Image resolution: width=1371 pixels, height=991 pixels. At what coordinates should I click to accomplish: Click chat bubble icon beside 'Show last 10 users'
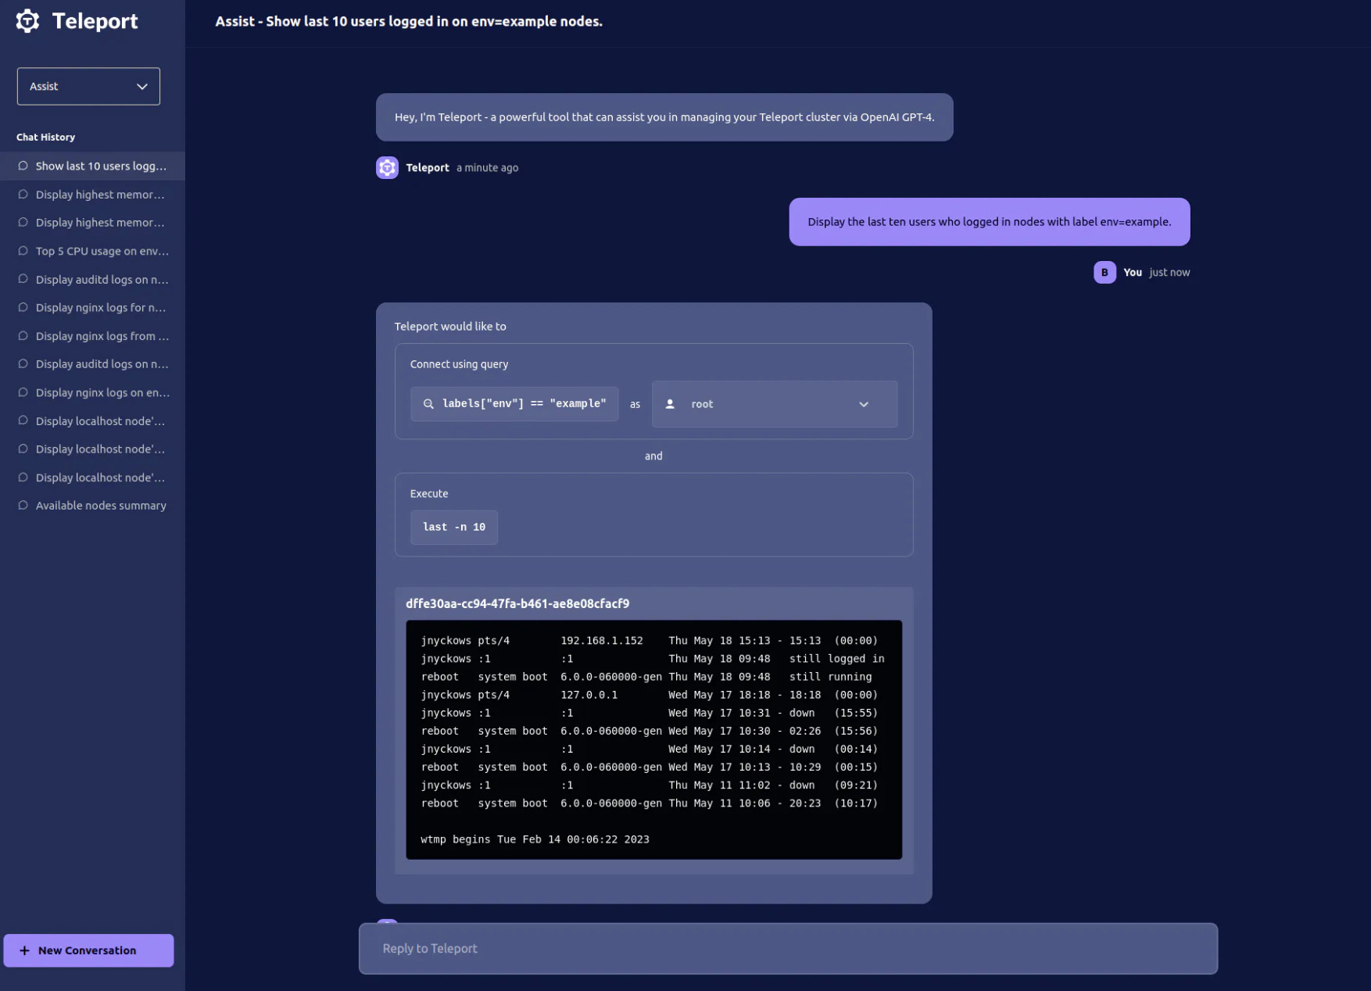(x=23, y=166)
